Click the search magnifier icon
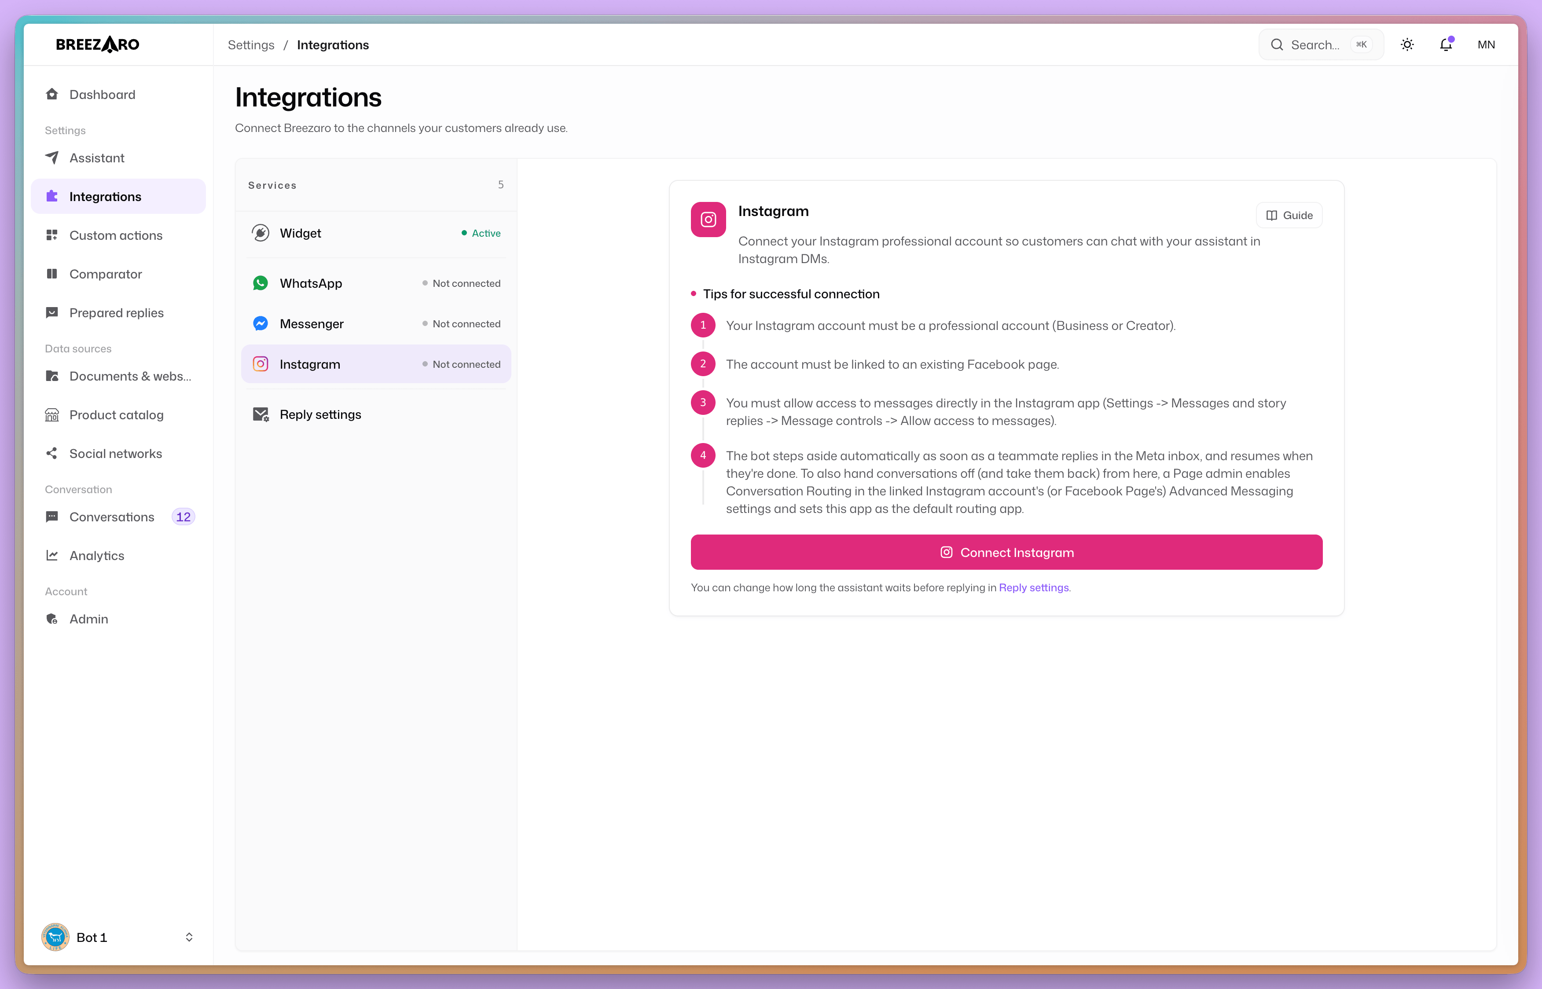This screenshot has height=989, width=1542. [x=1277, y=44]
